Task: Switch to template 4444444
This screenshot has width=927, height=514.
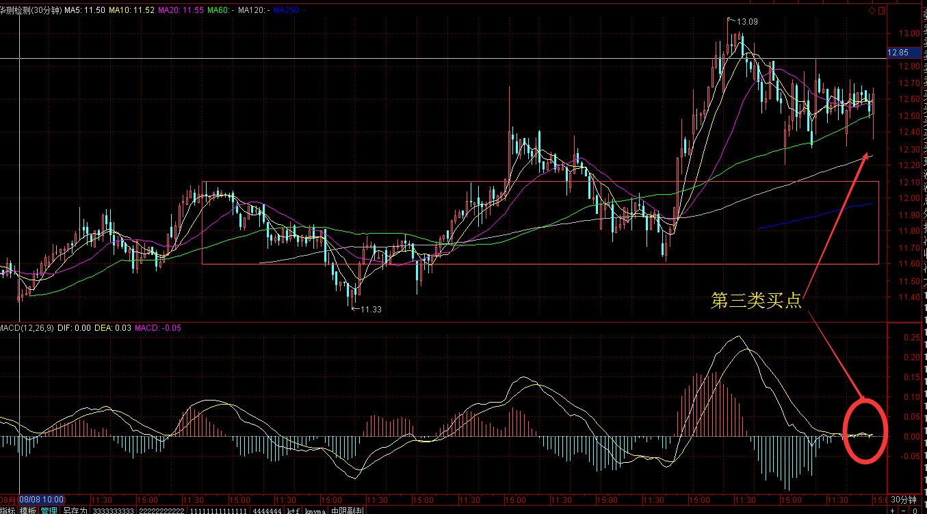Action: tap(267, 510)
